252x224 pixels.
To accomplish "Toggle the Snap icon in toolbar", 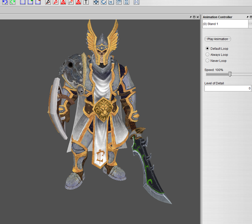I will click(136, 2).
